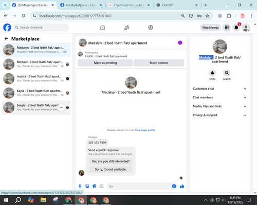Select the Messenger browser tab
Image resolution: width=257 pixels, height=205 pixels.
[x=33, y=5]
